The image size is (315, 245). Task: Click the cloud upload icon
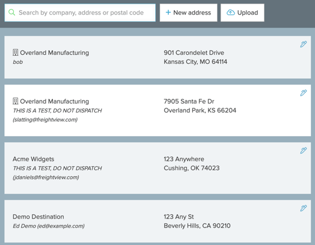point(231,13)
